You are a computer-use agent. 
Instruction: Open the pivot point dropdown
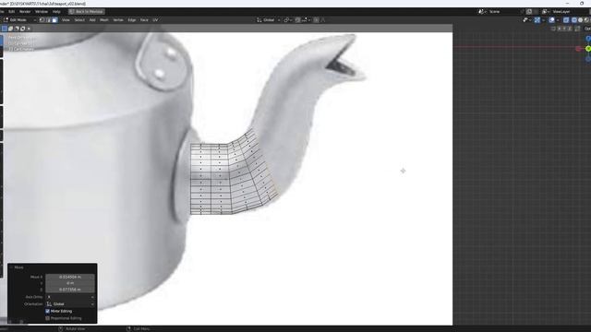coord(287,20)
